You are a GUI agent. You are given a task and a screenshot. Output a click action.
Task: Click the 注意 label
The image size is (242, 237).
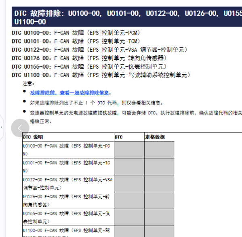pyautogui.click(x=28, y=84)
